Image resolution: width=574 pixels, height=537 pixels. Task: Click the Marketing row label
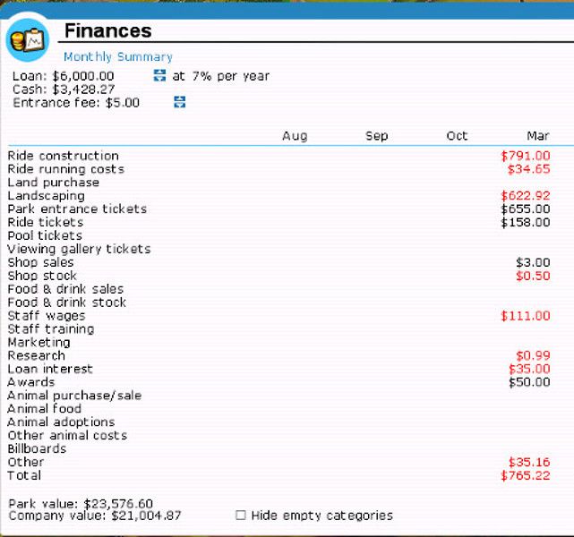(x=39, y=343)
